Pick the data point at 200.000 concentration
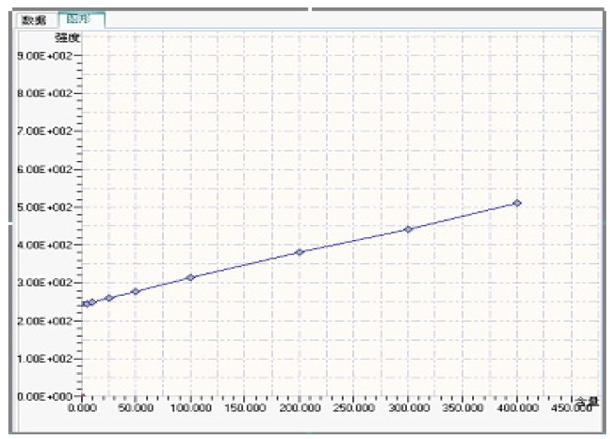Viewport: 610px width, 439px height. point(299,252)
